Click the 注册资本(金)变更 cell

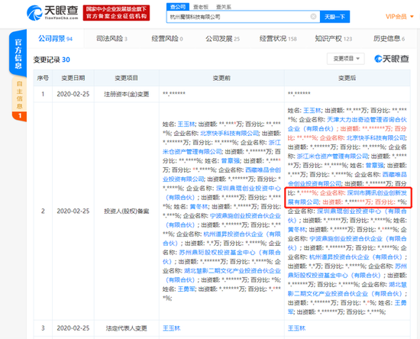pyautogui.click(x=127, y=94)
